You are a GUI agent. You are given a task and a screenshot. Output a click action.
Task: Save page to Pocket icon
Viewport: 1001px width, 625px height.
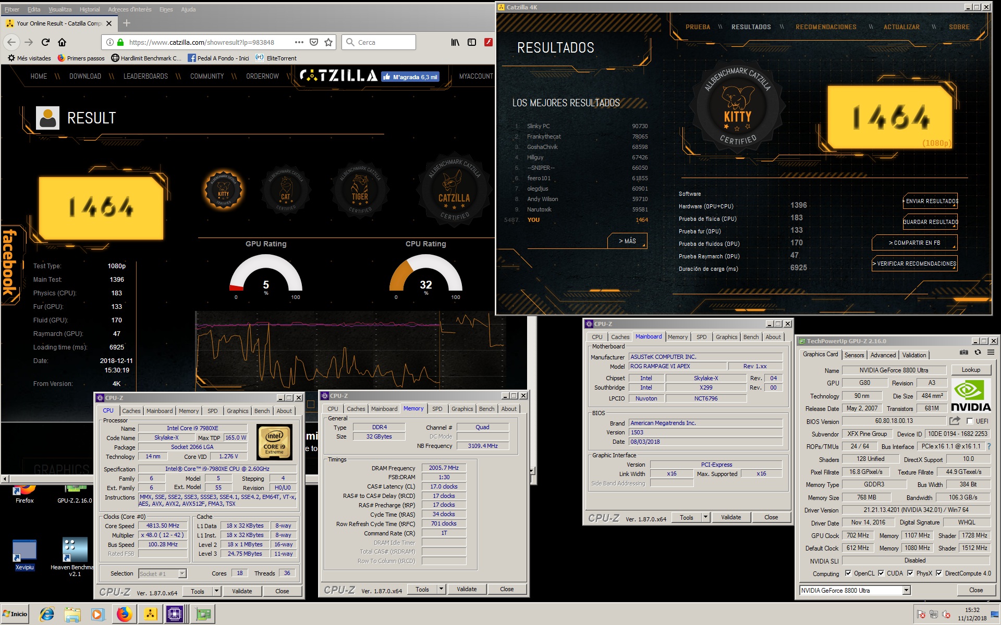click(314, 42)
